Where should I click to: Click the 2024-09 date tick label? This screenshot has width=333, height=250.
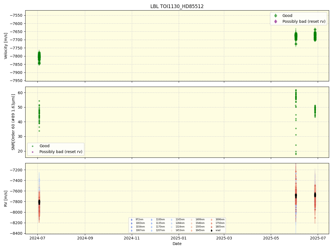tap(85, 238)
